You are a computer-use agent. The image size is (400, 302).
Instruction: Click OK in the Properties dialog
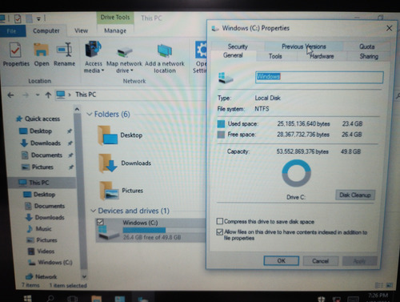click(282, 260)
